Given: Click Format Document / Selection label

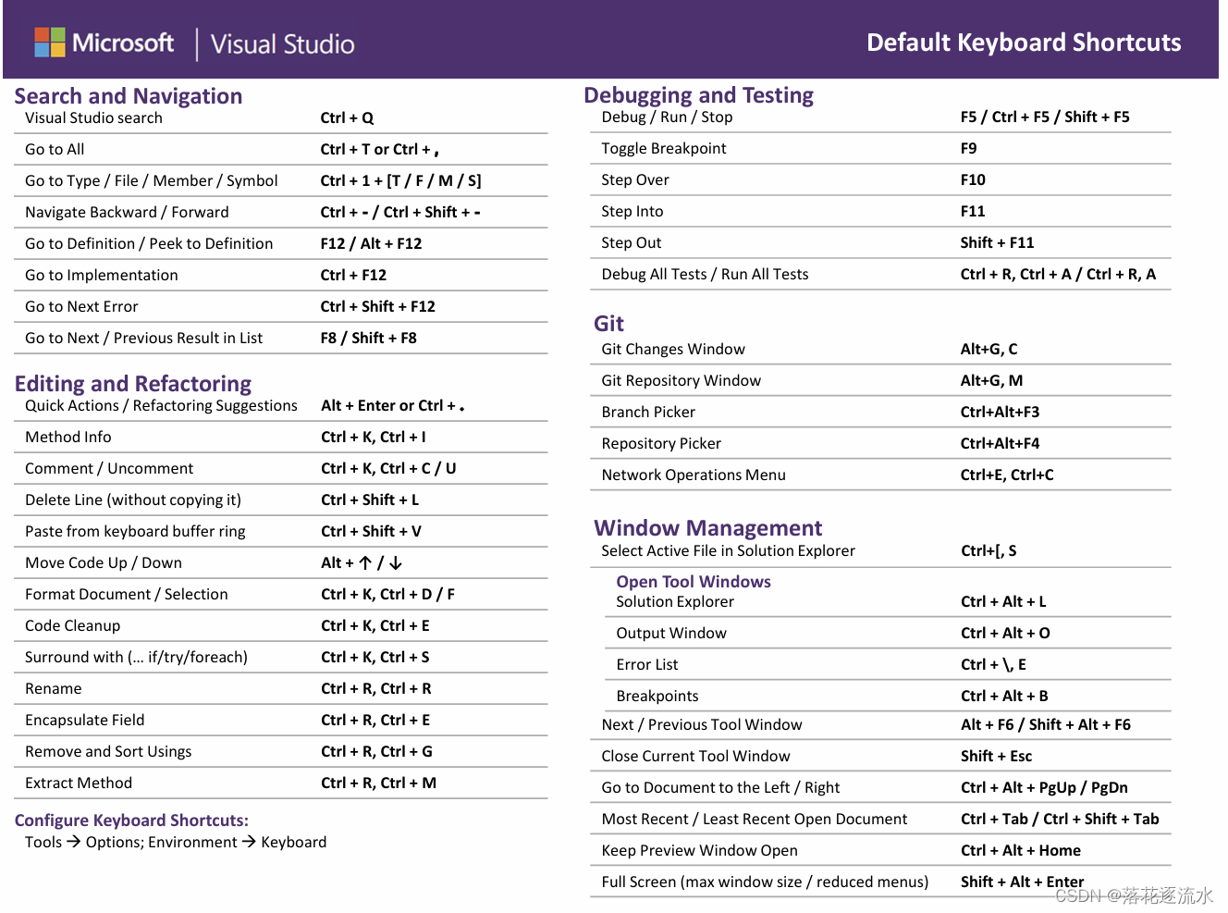Looking at the screenshot, I should coord(127,595).
